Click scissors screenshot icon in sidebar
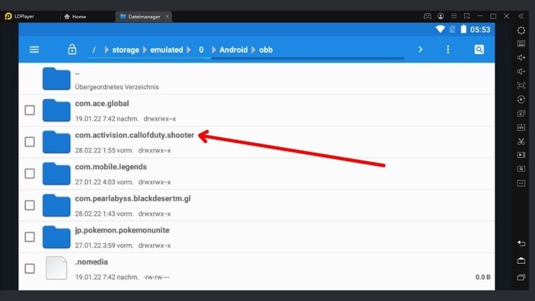This screenshot has height=301, width=535. 521,141
